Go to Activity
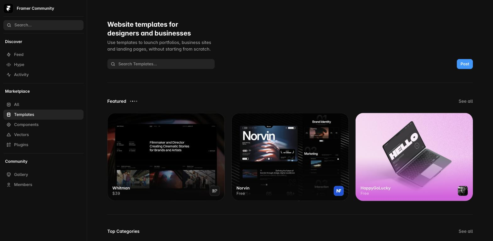This screenshot has height=241, width=493. tap(43, 75)
